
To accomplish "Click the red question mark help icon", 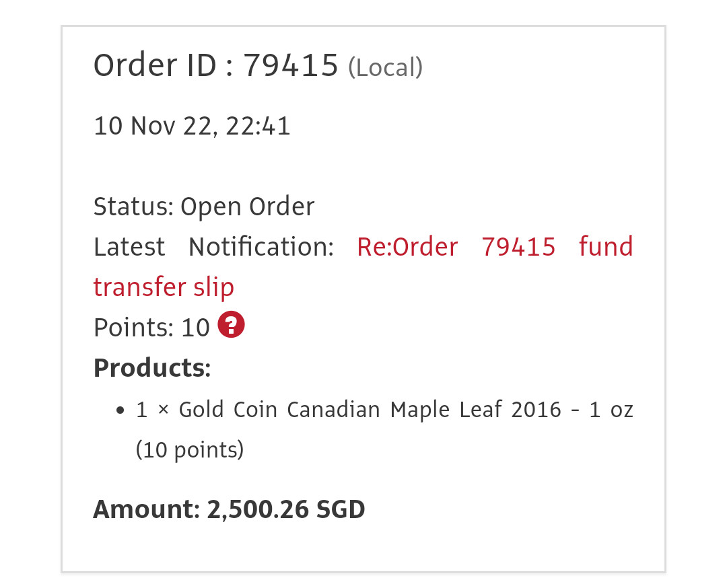I will pyautogui.click(x=231, y=326).
